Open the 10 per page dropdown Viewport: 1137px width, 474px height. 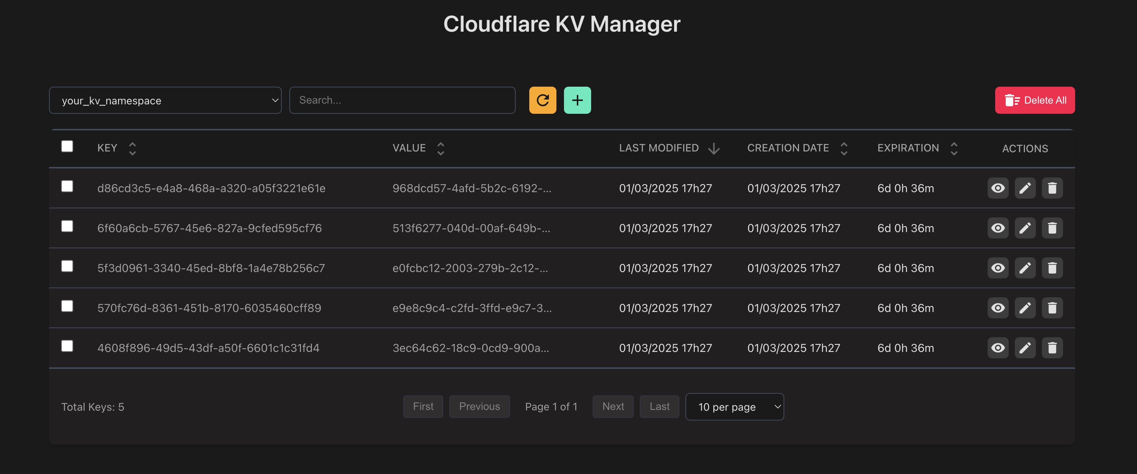(734, 407)
